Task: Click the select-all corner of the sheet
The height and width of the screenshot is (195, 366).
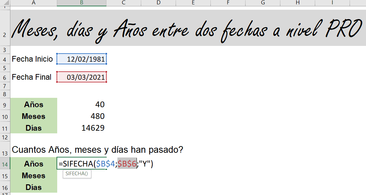Action: (5, 3)
